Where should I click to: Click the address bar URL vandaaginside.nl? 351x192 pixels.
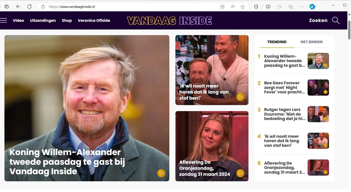pos(72,7)
